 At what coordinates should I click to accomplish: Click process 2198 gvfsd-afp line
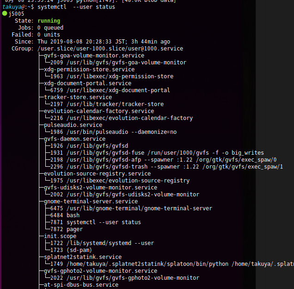(163, 160)
